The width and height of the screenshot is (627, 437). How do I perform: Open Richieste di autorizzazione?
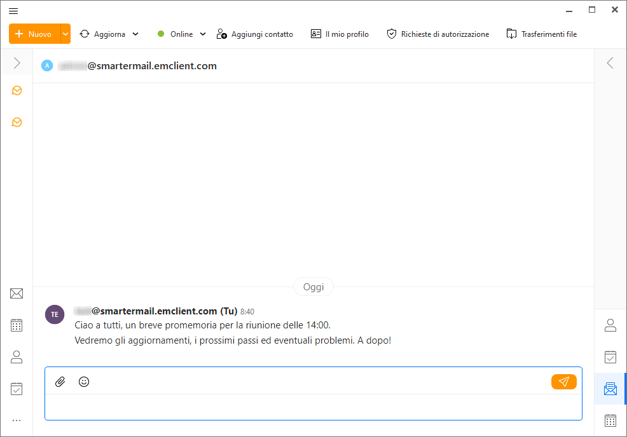pos(438,34)
